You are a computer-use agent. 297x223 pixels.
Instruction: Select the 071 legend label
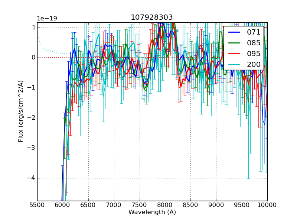click(254, 32)
